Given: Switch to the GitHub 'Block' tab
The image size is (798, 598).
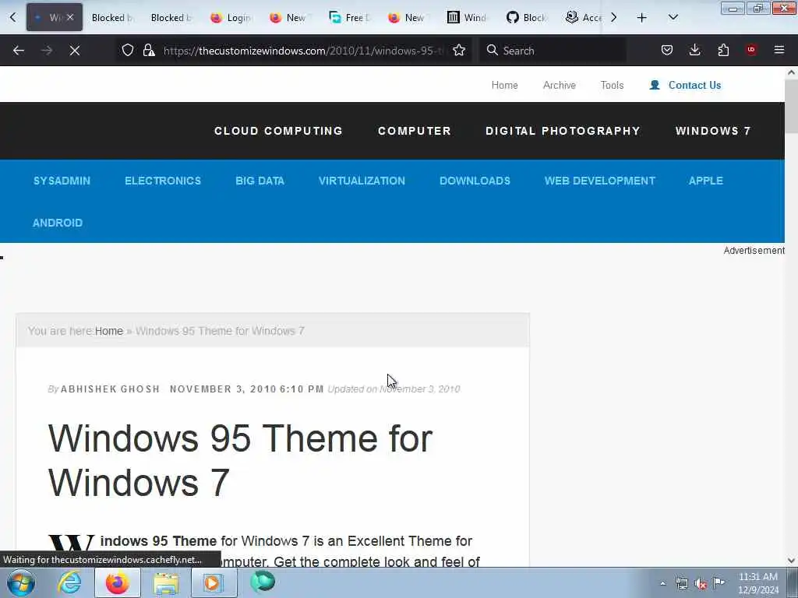Looking at the screenshot, I should pyautogui.click(x=526, y=18).
